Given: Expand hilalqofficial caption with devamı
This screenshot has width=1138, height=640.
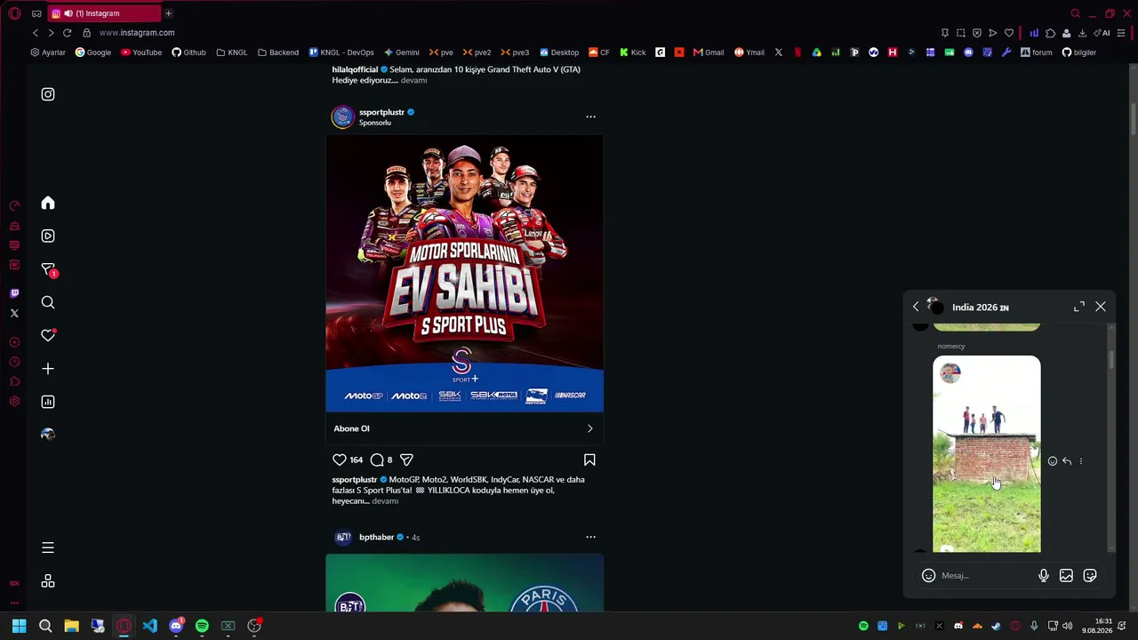Looking at the screenshot, I should pos(413,80).
